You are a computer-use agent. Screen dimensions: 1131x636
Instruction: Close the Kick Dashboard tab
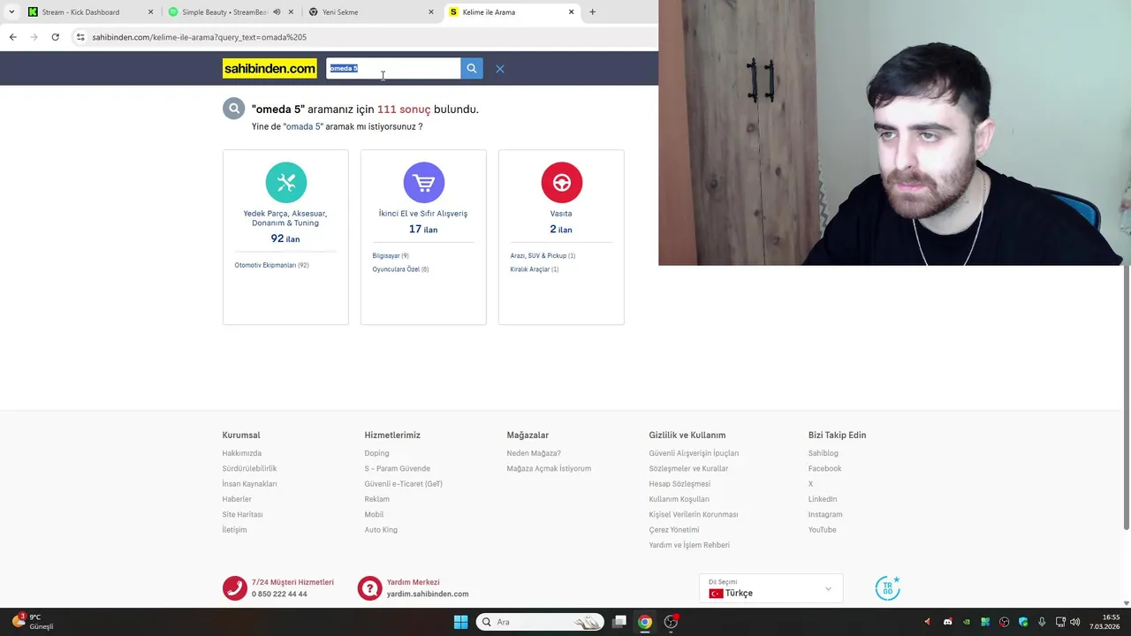150,12
